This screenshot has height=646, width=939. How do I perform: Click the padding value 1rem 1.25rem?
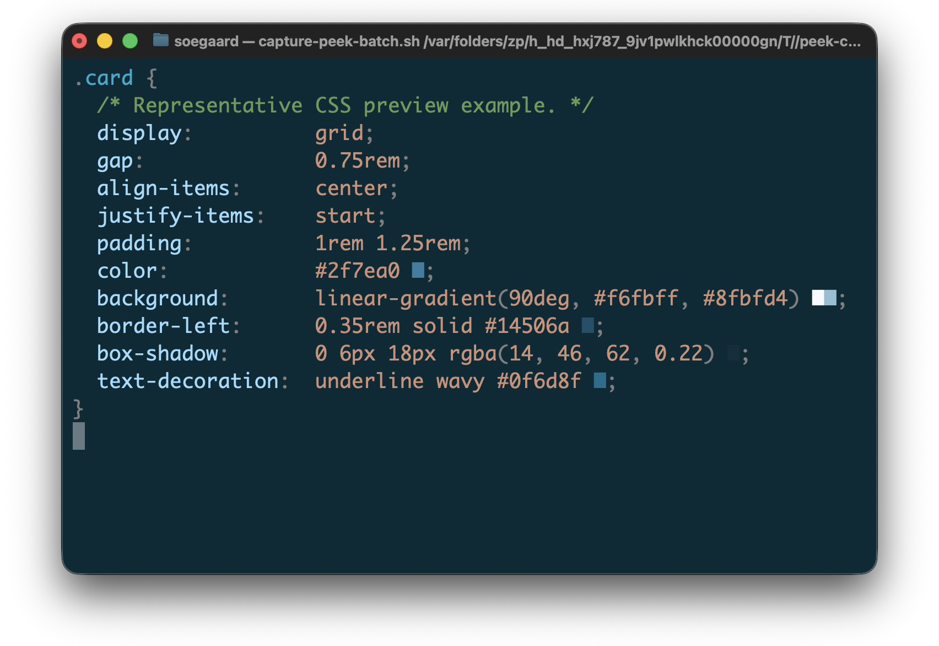tap(387, 243)
